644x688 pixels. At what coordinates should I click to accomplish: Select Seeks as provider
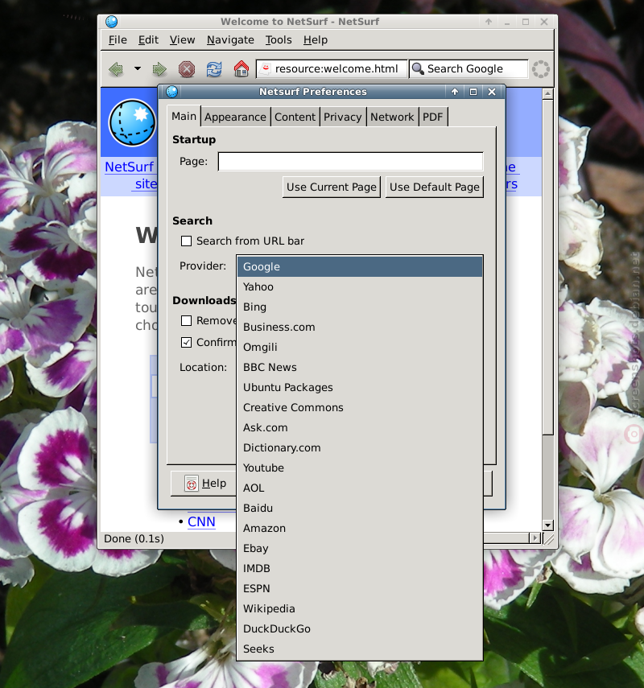coord(360,649)
